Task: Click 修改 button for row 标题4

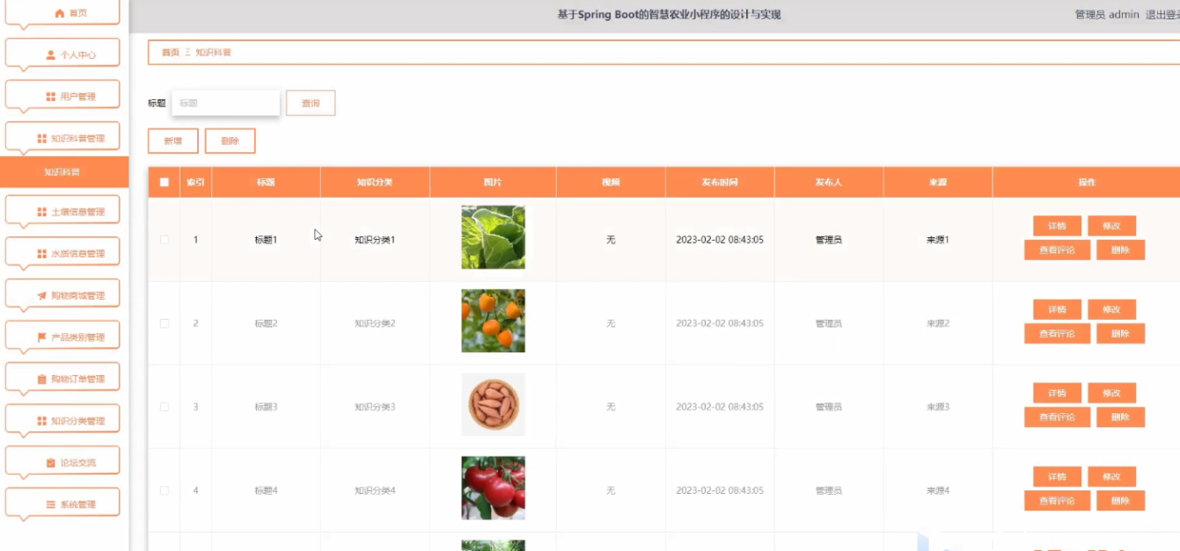Action: click(x=1111, y=476)
